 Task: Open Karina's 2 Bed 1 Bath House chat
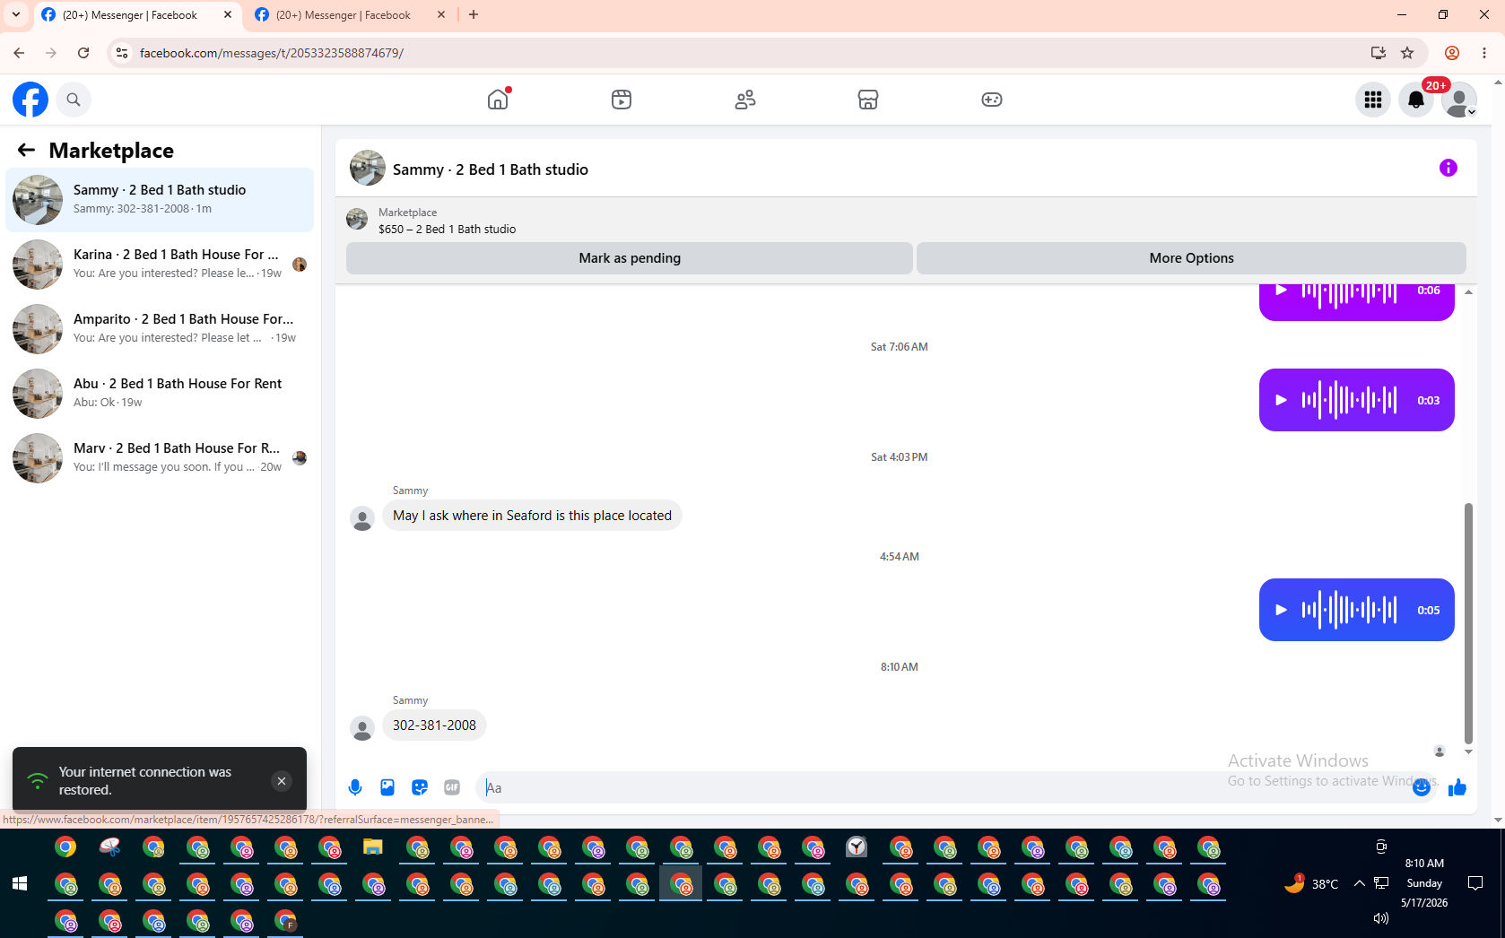[160, 265]
